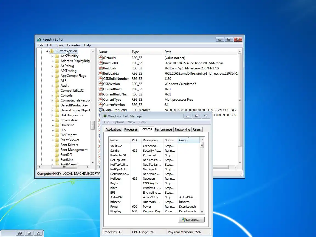
Task: Collapse the CurrentVersion registry key
Action: tap(47, 51)
